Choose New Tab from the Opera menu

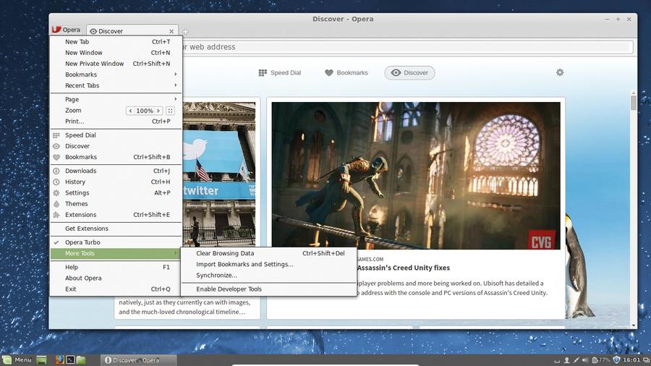click(x=116, y=41)
